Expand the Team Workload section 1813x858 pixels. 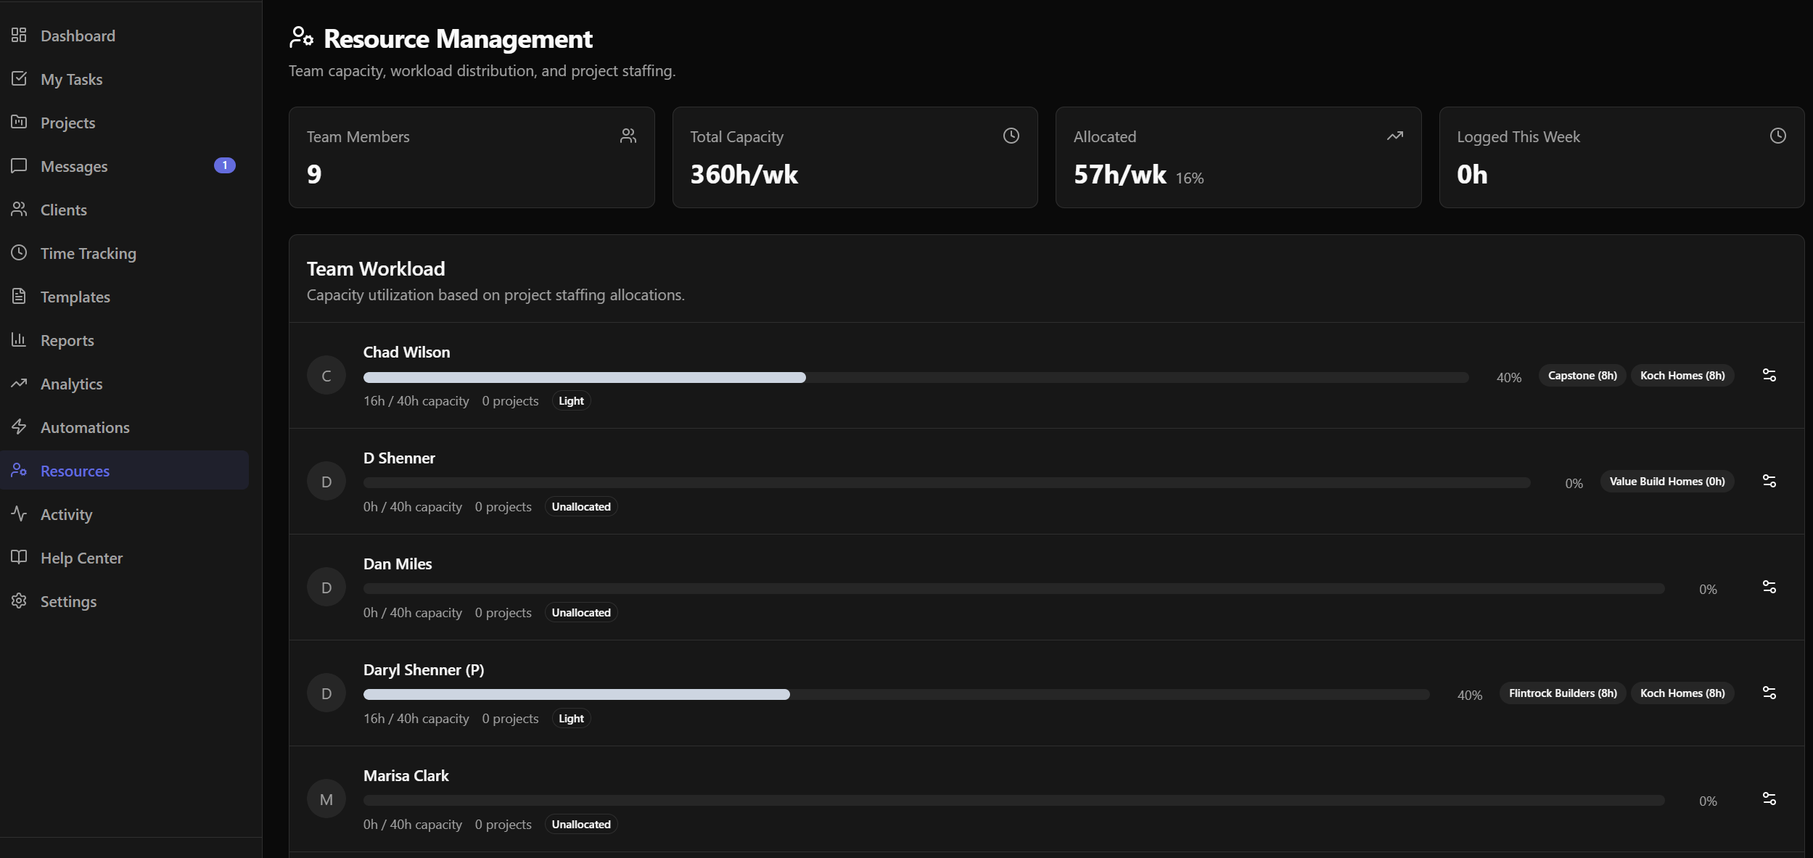point(375,268)
